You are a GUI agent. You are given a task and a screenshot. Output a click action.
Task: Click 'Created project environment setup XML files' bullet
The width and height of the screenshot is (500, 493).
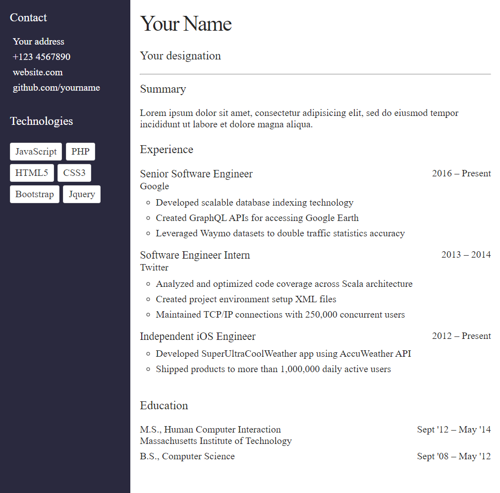(246, 299)
